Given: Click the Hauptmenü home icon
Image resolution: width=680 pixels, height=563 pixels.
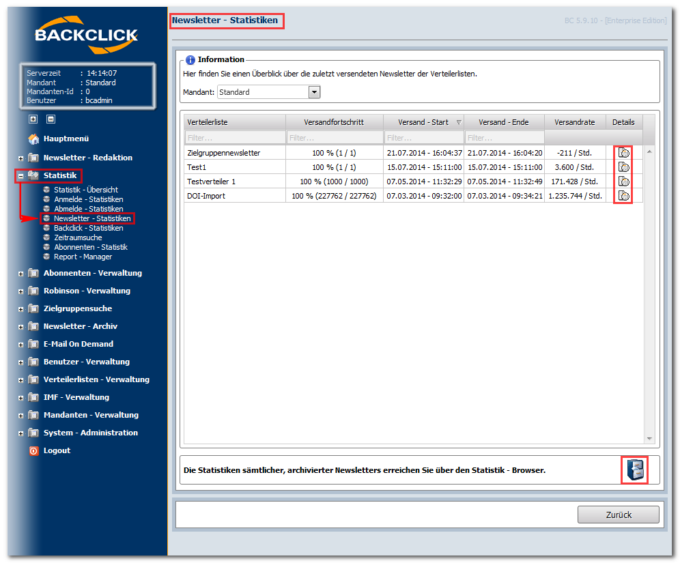Looking at the screenshot, I should click(x=33, y=139).
